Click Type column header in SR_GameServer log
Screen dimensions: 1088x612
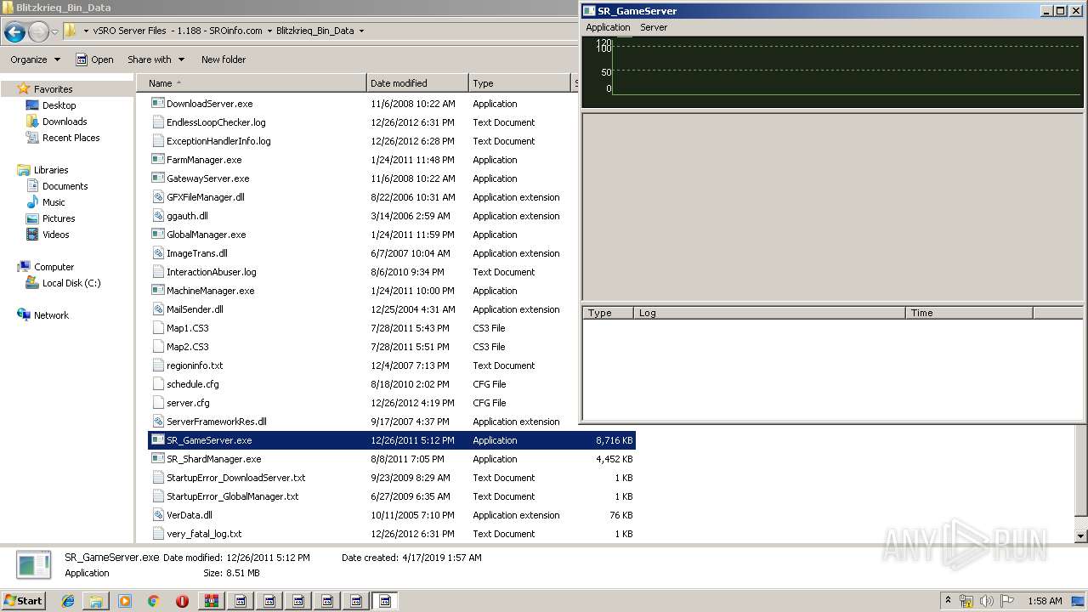pyautogui.click(x=609, y=313)
